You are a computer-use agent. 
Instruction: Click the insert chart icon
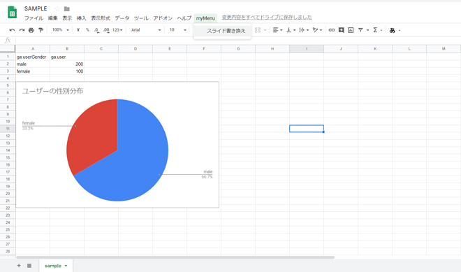tap(351, 30)
